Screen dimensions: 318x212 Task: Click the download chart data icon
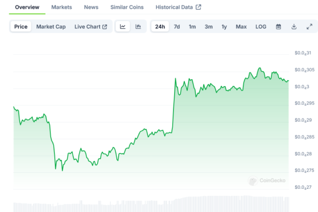pyautogui.click(x=294, y=27)
